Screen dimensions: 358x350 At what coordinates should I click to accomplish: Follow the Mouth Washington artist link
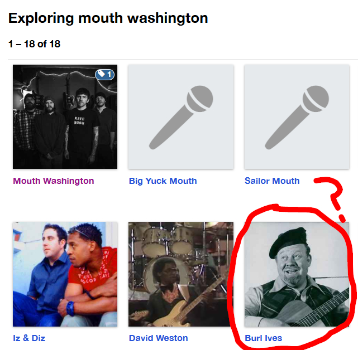[x=54, y=181]
